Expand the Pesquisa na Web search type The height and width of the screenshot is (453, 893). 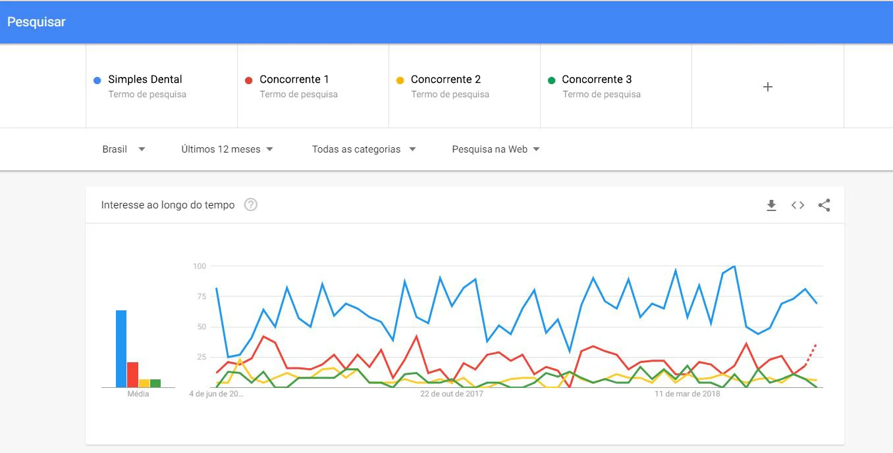coord(496,149)
